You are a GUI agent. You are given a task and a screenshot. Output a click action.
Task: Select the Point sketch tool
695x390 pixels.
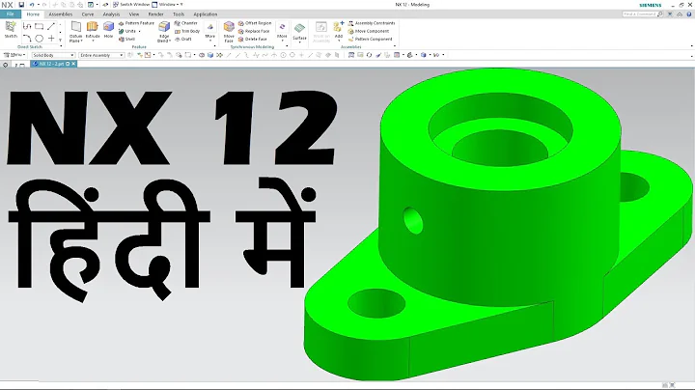51,38
